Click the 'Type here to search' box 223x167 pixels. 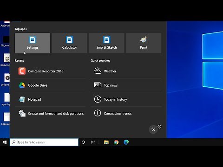tap(44, 142)
